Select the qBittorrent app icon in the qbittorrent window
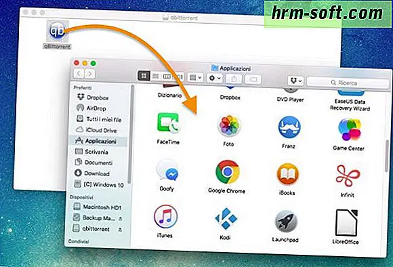This screenshot has height=267, width=393. point(57,31)
